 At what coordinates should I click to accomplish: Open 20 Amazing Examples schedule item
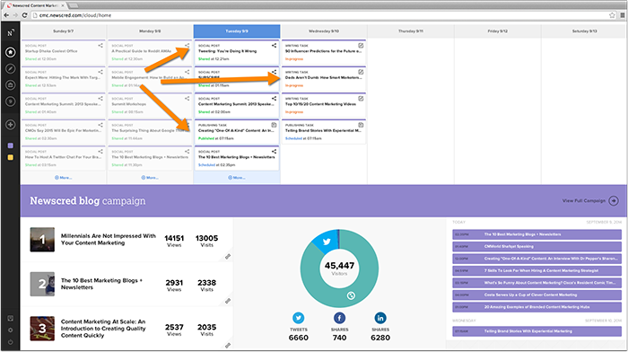536,307
